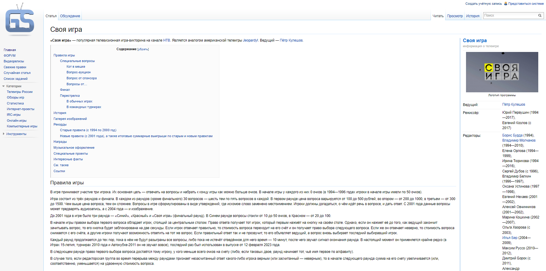Click the search magnifier icon
The width and height of the screenshot is (546, 271).
tap(540, 15)
